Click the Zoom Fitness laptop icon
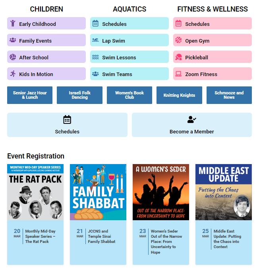Image resolution: width=259 pixels, height=270 pixels. pyautogui.click(x=178, y=74)
